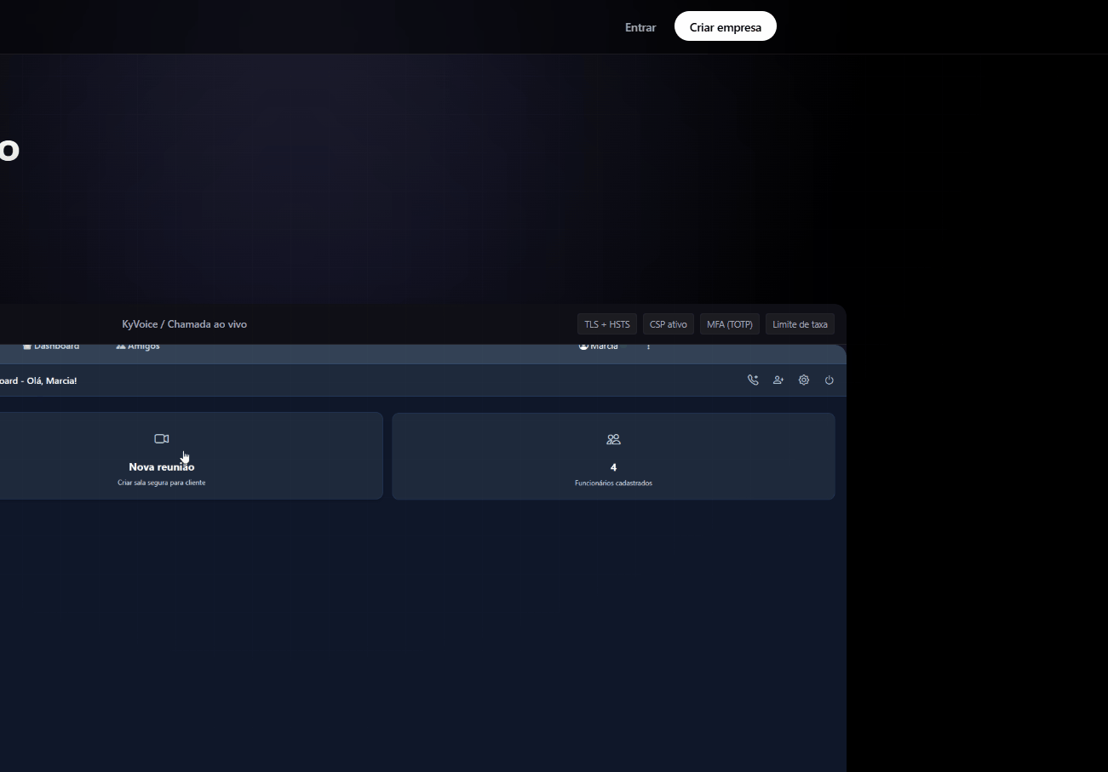Image resolution: width=1108 pixels, height=772 pixels.
Task: Open the Marcia user profile menu
Action: (599, 346)
